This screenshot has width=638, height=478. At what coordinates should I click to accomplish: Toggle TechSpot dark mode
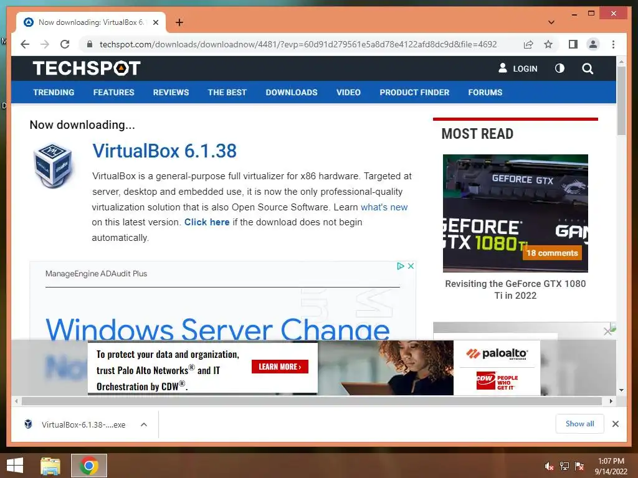coord(560,68)
